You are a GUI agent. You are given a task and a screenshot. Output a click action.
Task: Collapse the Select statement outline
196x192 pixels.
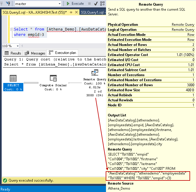click(x=12, y=29)
